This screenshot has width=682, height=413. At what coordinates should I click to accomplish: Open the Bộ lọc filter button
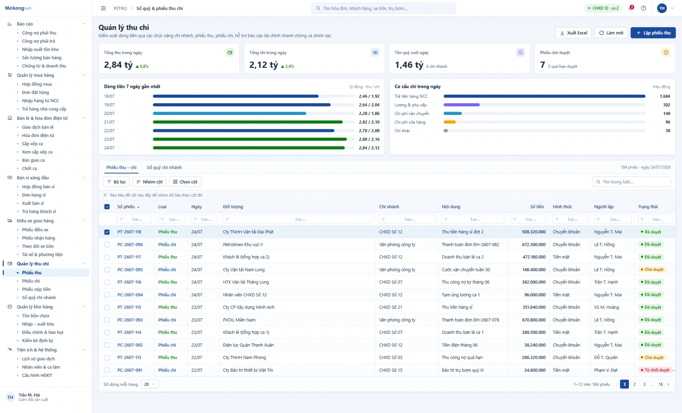tap(116, 182)
